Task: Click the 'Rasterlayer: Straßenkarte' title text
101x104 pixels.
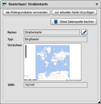Action: (x=28, y=4)
